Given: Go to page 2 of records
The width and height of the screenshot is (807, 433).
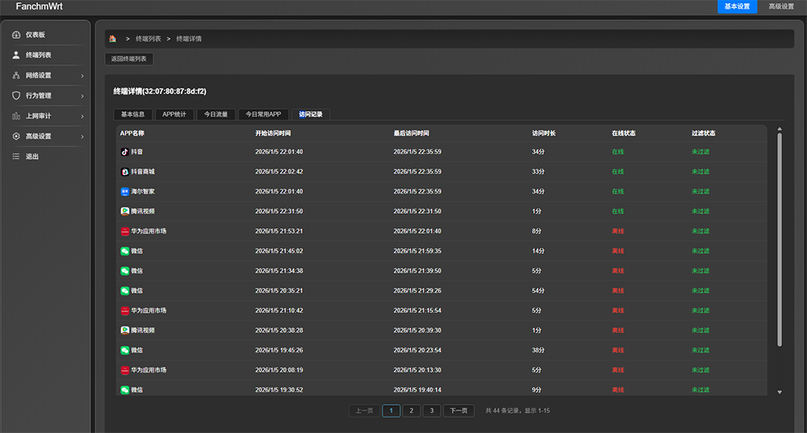Looking at the screenshot, I should pos(411,410).
